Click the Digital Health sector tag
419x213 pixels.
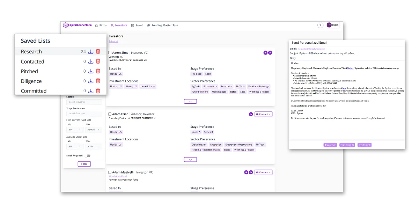point(199,145)
